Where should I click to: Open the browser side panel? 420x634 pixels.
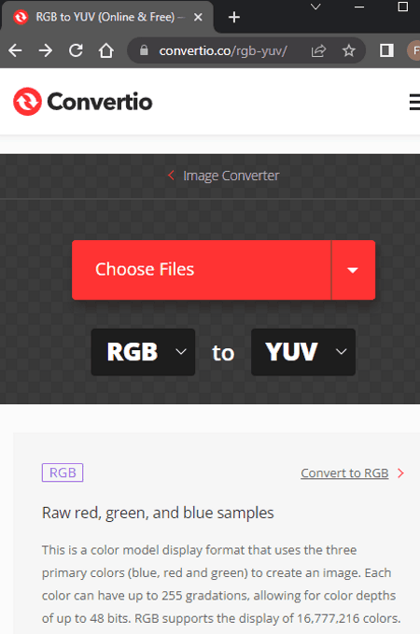click(386, 50)
